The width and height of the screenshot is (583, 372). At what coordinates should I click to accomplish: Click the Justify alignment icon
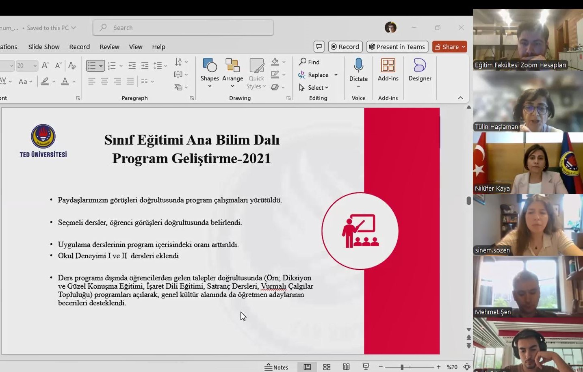point(130,81)
